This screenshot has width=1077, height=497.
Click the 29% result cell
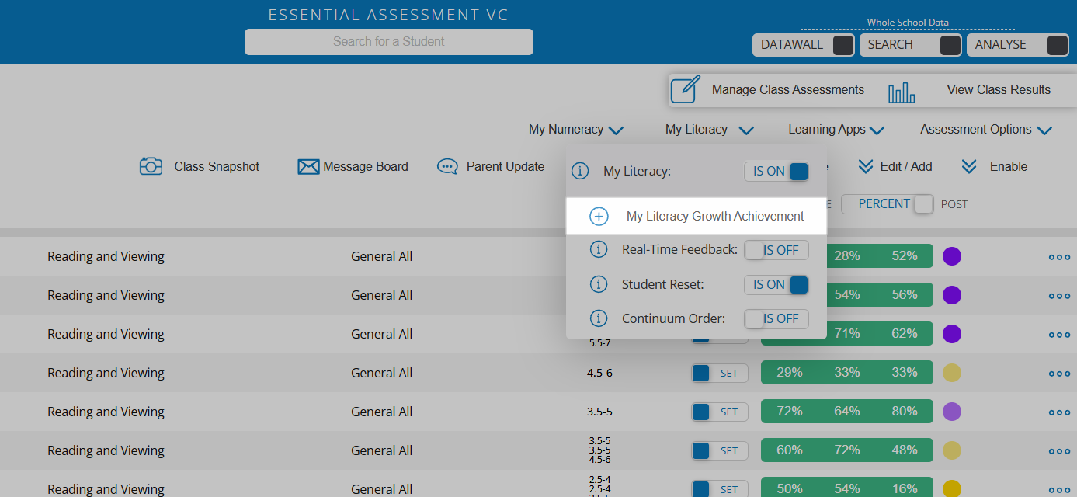790,373
